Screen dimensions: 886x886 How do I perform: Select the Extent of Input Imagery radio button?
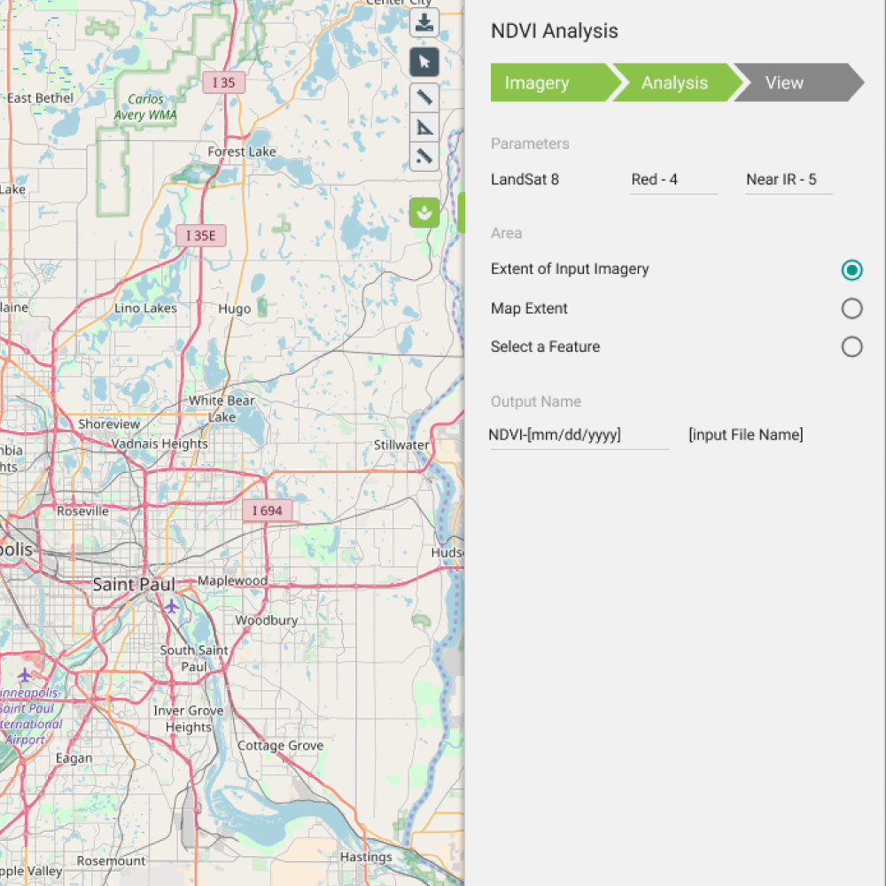(x=851, y=269)
